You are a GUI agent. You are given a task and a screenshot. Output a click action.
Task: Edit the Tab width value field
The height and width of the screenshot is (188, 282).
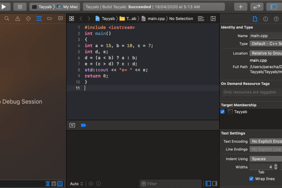coord(261,167)
